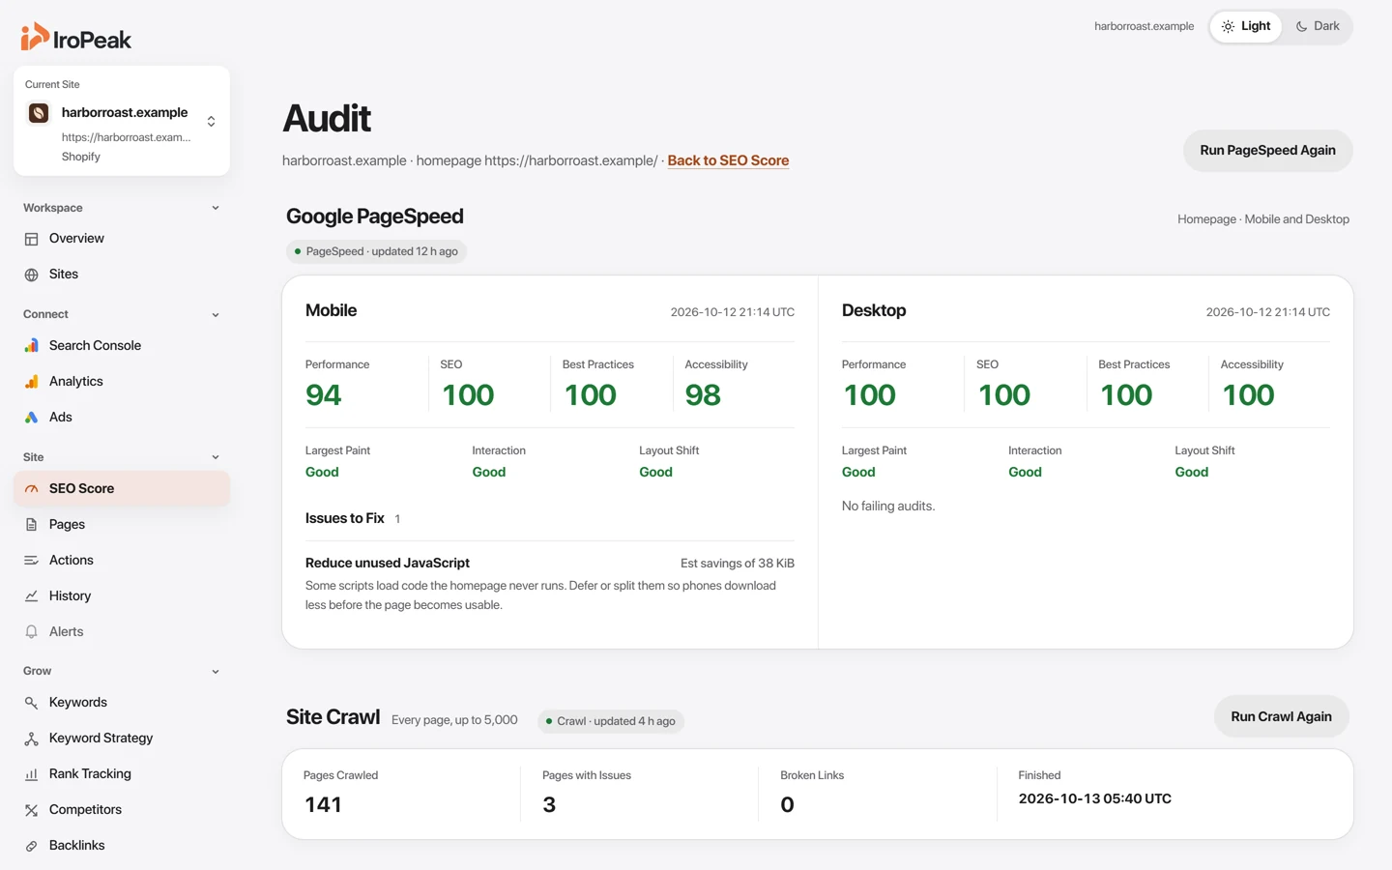The height and width of the screenshot is (870, 1392).
Task: Open the Pages menu label
Action: (x=67, y=525)
